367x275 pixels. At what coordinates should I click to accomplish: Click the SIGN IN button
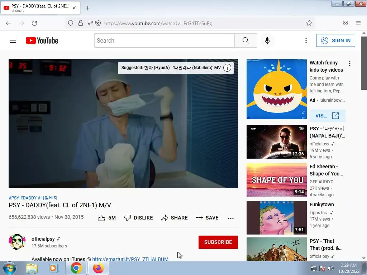point(335,40)
